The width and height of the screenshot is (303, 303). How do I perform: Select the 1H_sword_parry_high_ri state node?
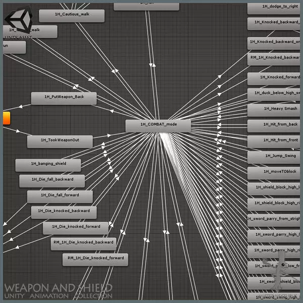pyautogui.click(x=274, y=252)
